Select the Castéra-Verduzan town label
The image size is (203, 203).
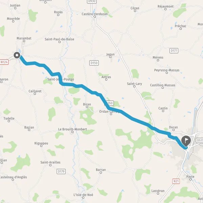point(95,14)
